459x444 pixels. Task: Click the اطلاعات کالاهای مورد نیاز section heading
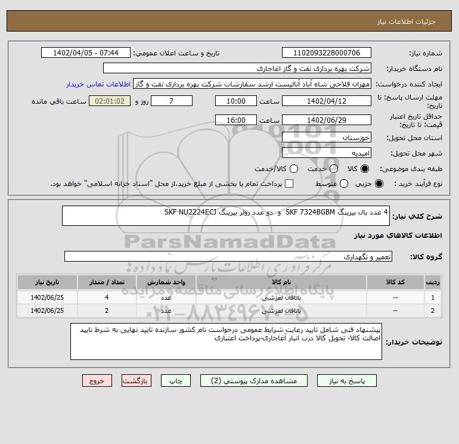(x=398, y=235)
